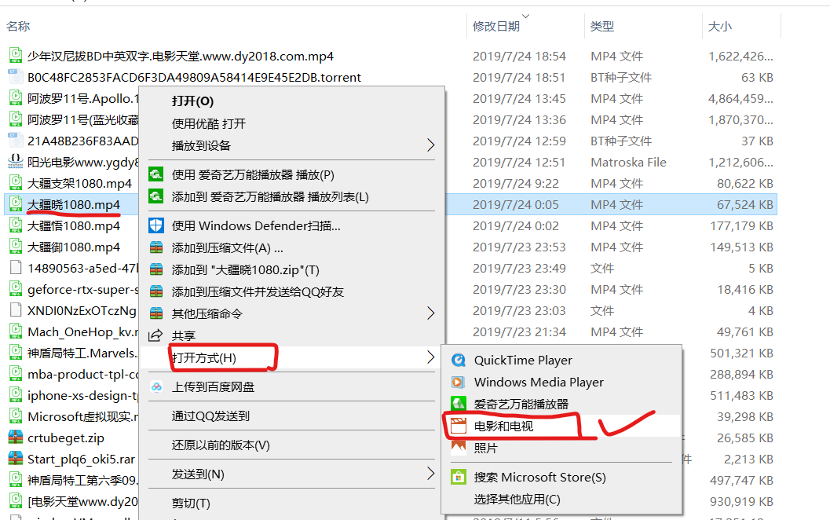This screenshot has height=520, width=830.
Task: Click the 共享 share icon
Action: pyautogui.click(x=155, y=335)
